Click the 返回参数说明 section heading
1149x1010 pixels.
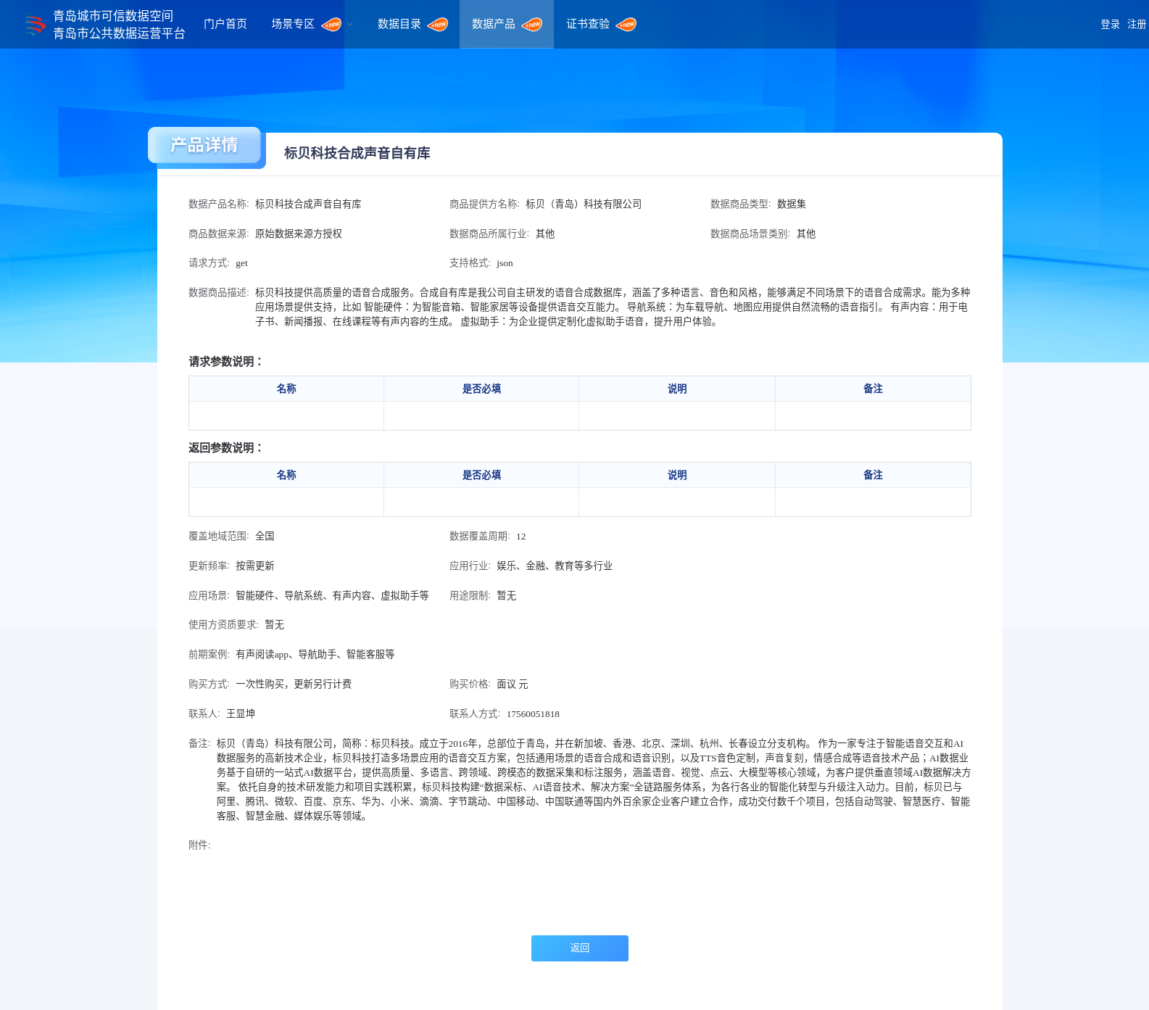coord(226,448)
